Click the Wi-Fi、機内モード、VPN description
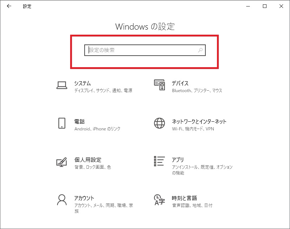 pos(193,129)
